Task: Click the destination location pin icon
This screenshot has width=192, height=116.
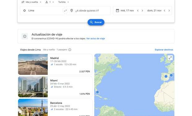Action: [x=72, y=11]
